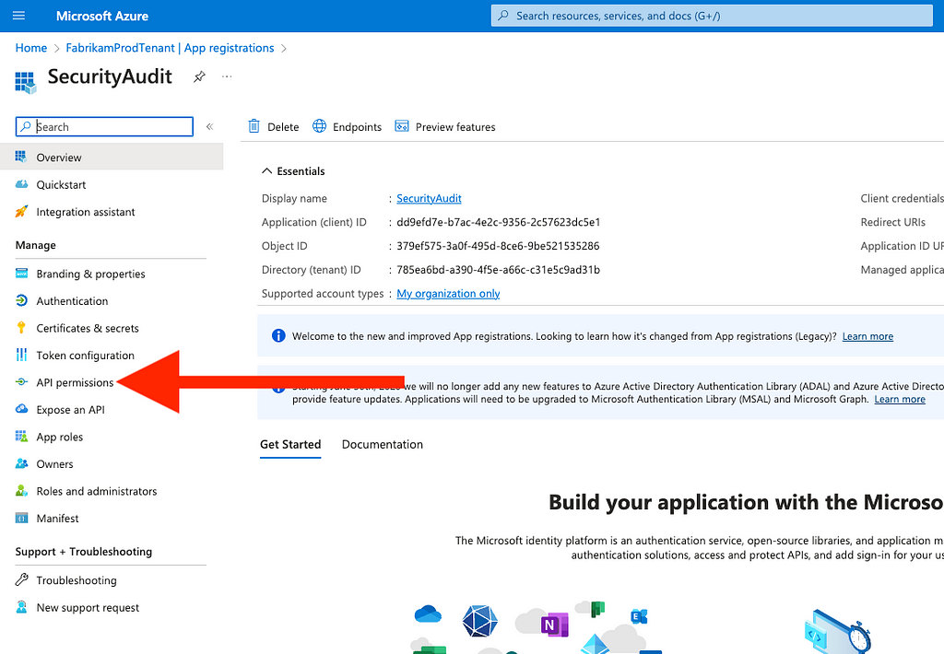This screenshot has height=654, width=944.
Task: Switch to the Get Started tab
Action: [290, 445]
